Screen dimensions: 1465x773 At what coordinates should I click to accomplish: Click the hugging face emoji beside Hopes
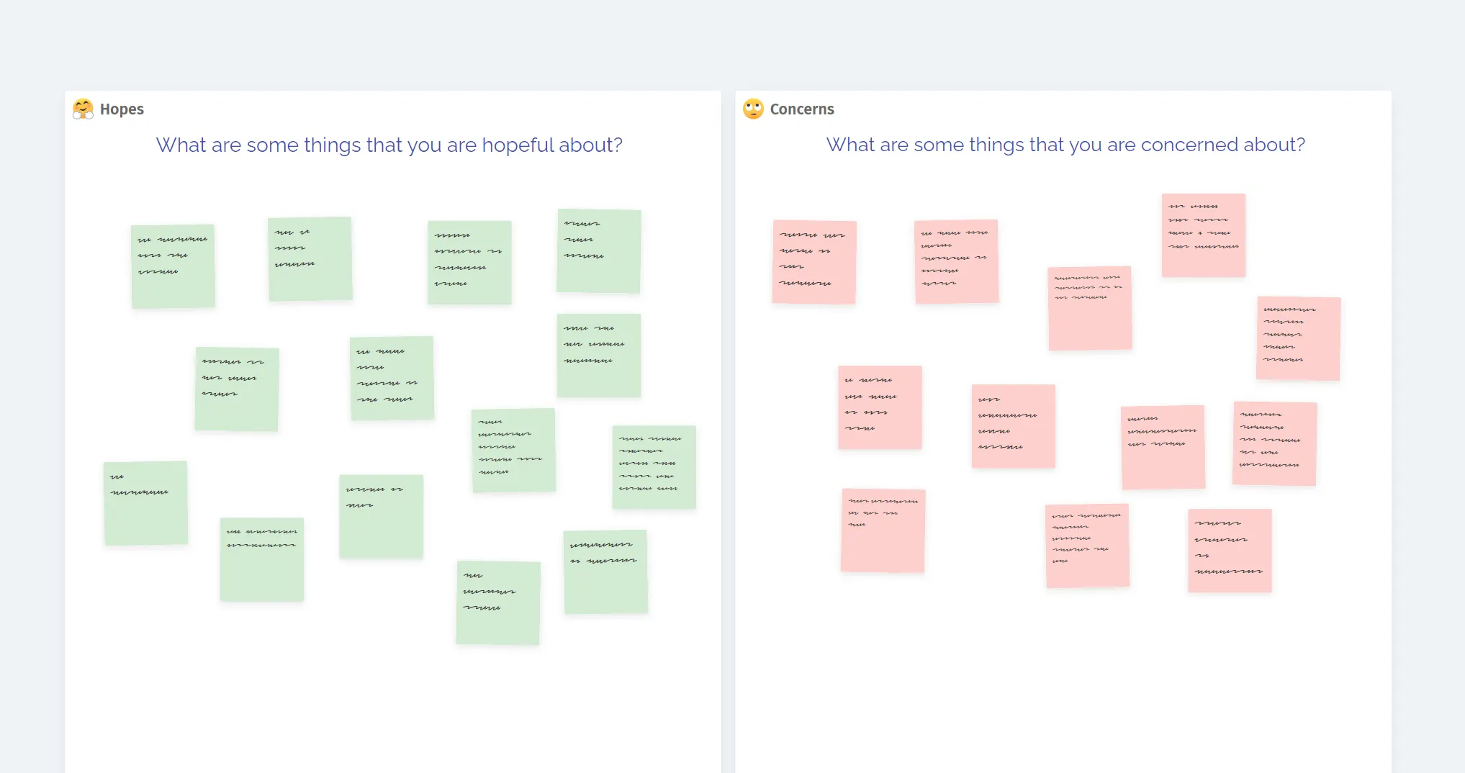pyautogui.click(x=84, y=109)
